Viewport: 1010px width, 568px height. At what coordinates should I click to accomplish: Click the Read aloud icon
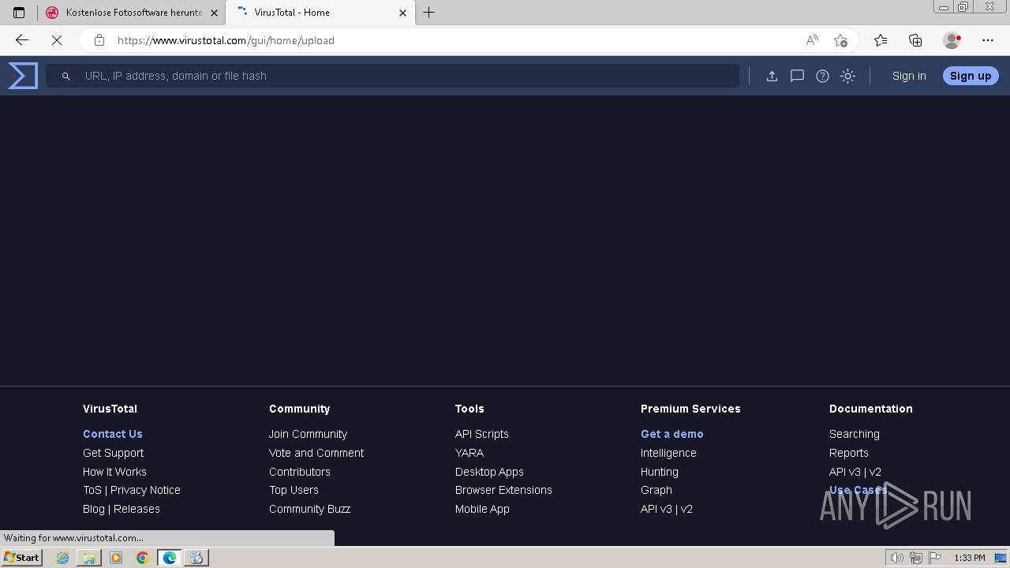tap(812, 40)
